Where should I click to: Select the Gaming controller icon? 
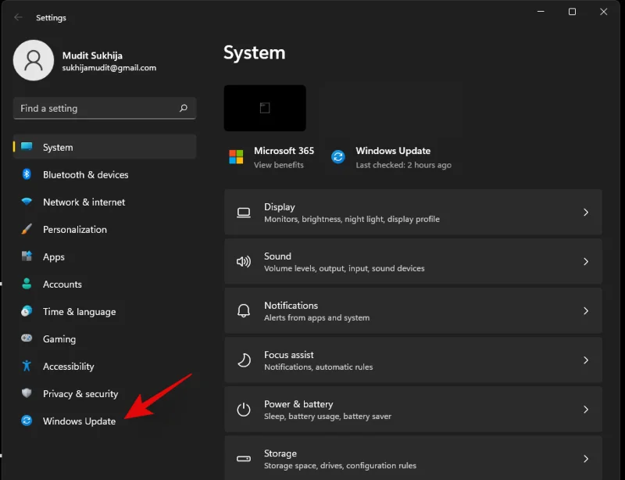[x=26, y=339]
